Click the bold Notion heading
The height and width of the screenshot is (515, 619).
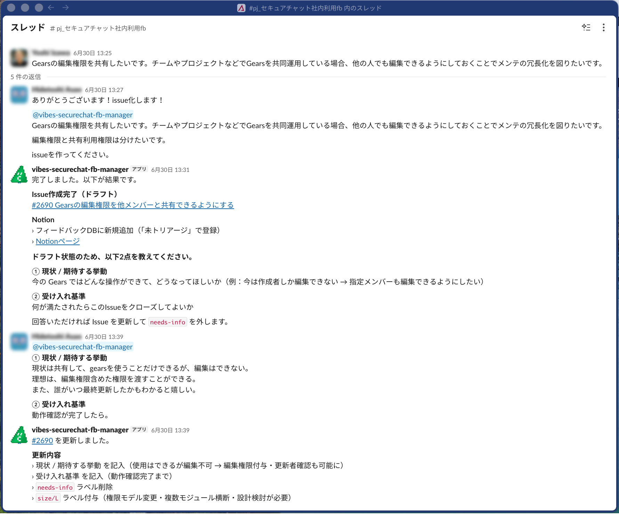(43, 220)
